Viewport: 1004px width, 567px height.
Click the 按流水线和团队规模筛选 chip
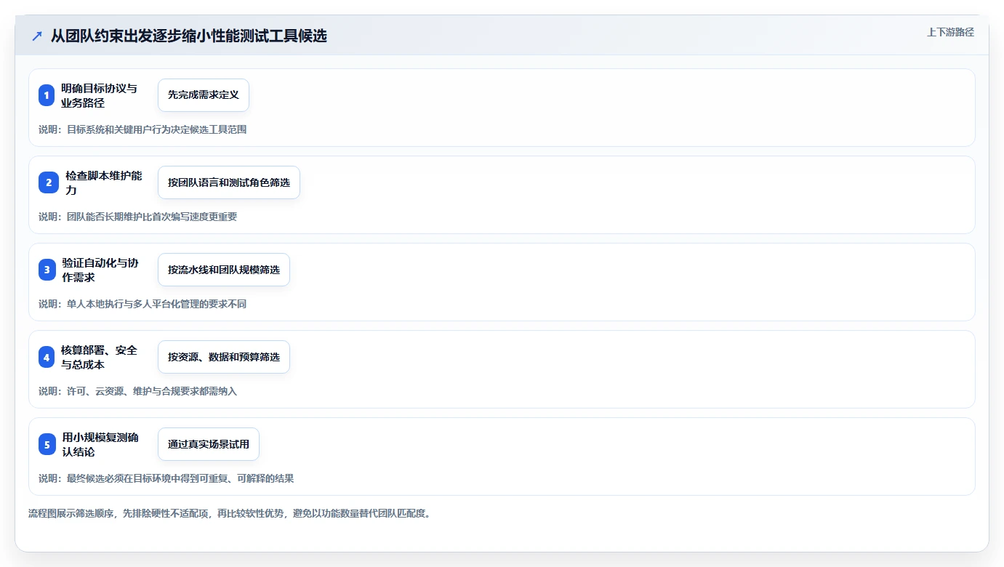(x=224, y=270)
